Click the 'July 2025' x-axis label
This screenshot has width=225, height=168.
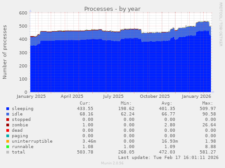click(113, 96)
